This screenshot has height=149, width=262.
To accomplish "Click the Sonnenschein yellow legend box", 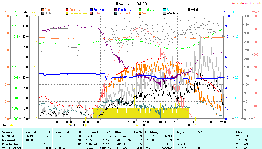I will [67, 13].
